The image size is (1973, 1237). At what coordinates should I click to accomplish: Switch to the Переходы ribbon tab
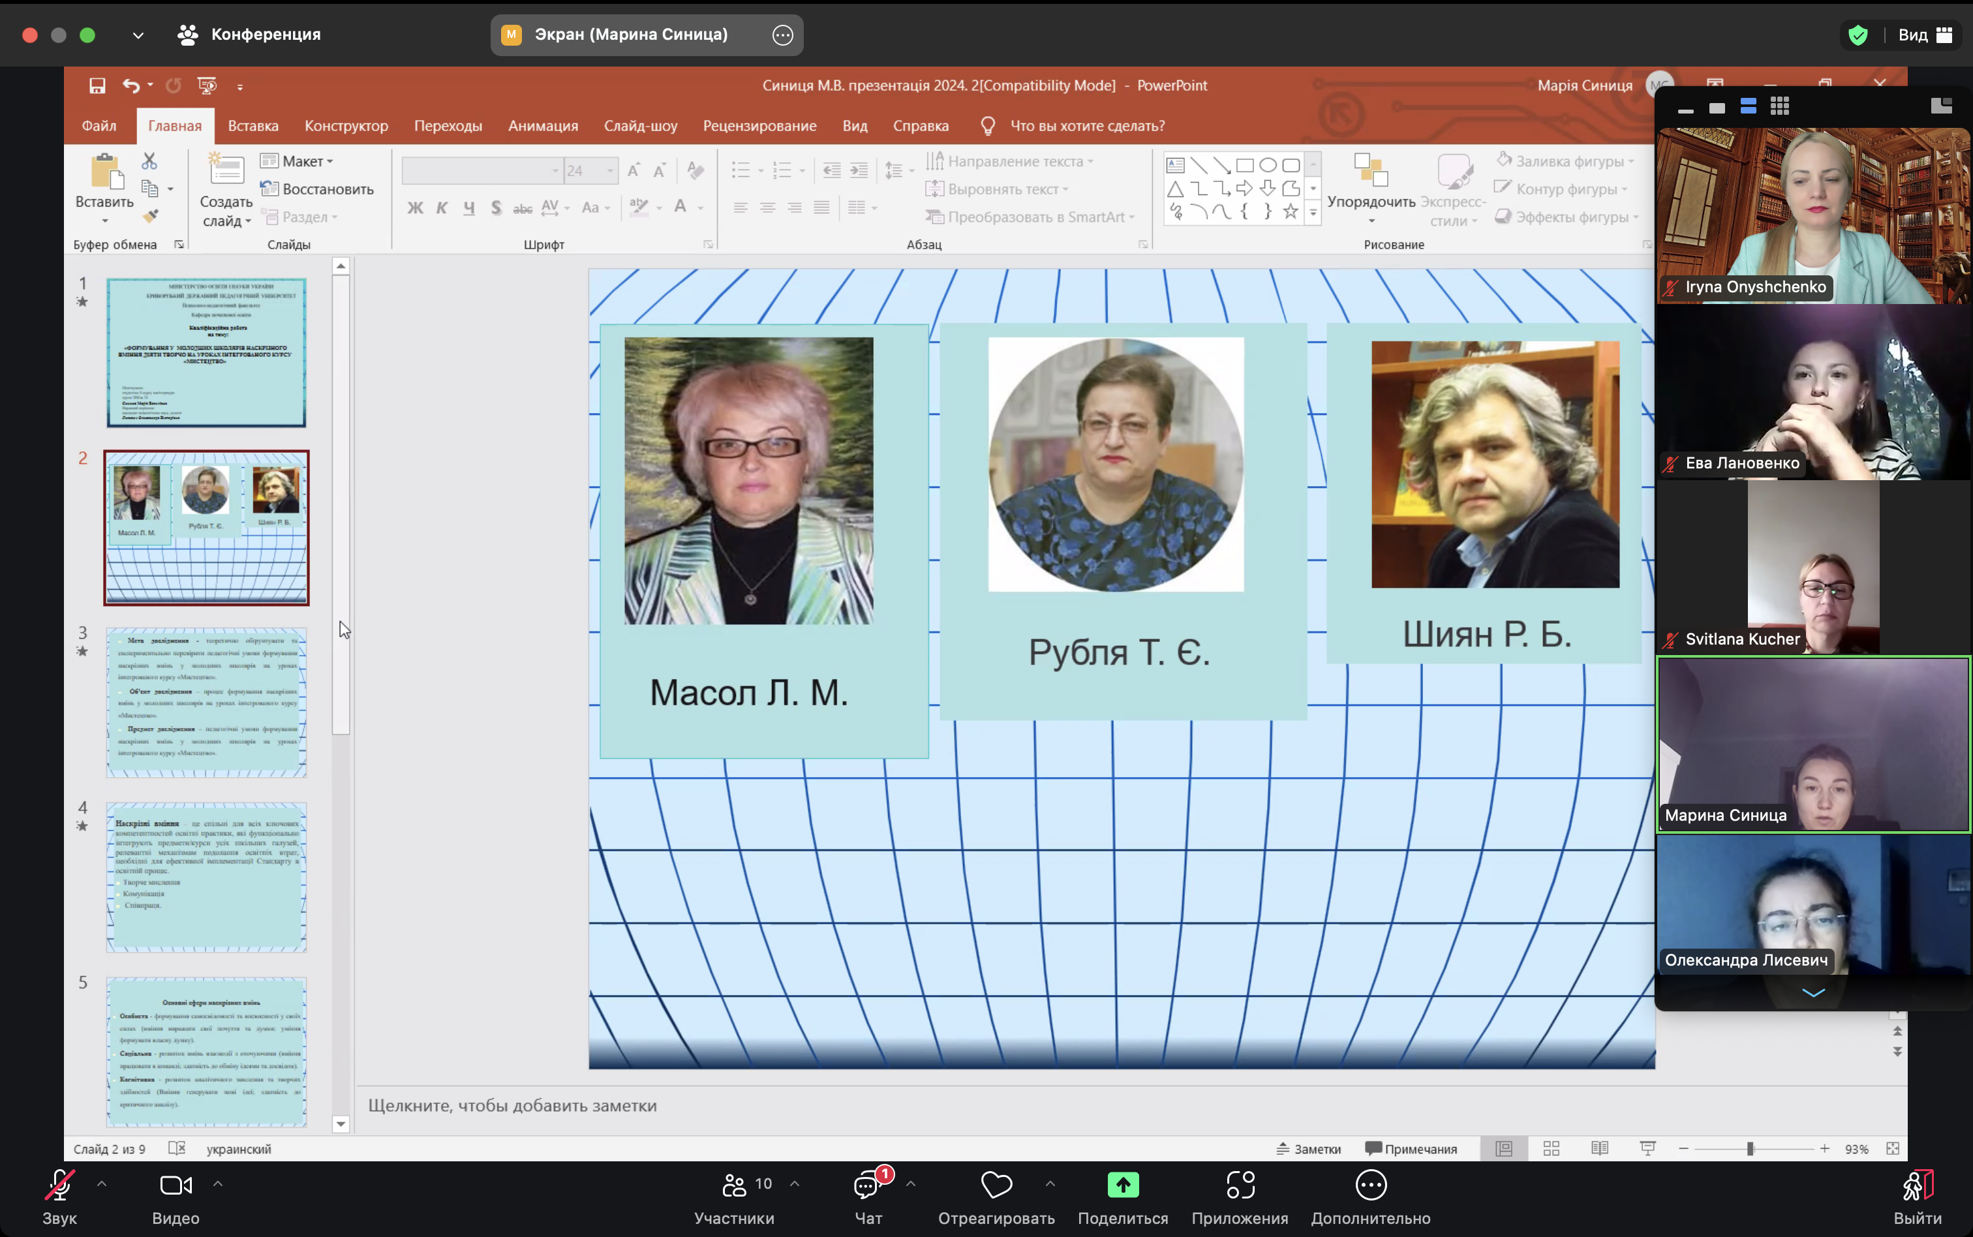pos(448,125)
